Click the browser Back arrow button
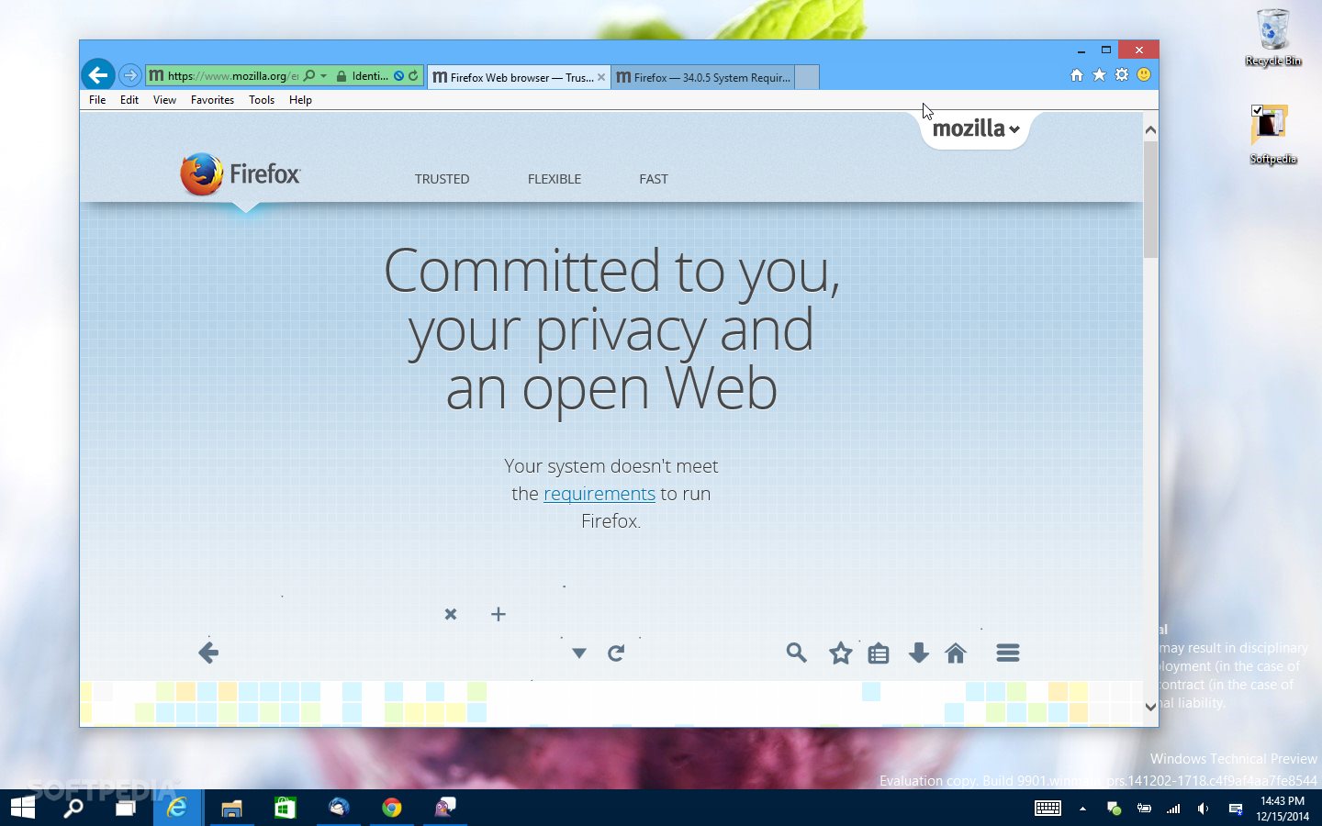This screenshot has height=826, width=1322. [x=98, y=75]
